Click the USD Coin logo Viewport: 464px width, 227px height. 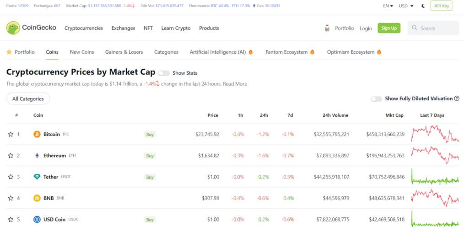click(37, 219)
